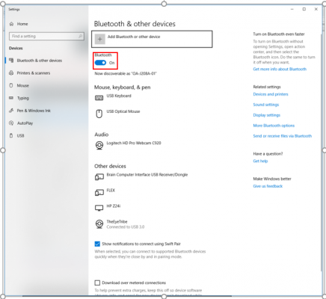Image resolution: width=326 pixels, height=299 pixels.
Task: Select TheEyeTribe device icon
Action: pos(99,224)
